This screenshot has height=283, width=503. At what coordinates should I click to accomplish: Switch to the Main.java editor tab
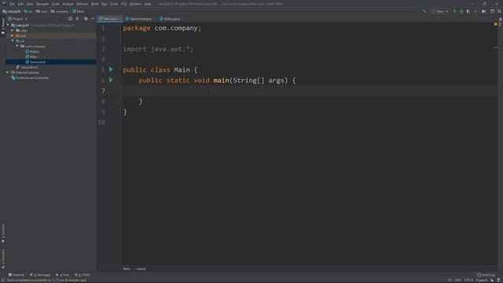109,19
